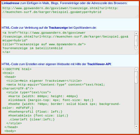This screenshot has height=135, width=140.
Task: Click the '<title>Mein eigener Trackviewer</title>' line
Action: (44, 81)
